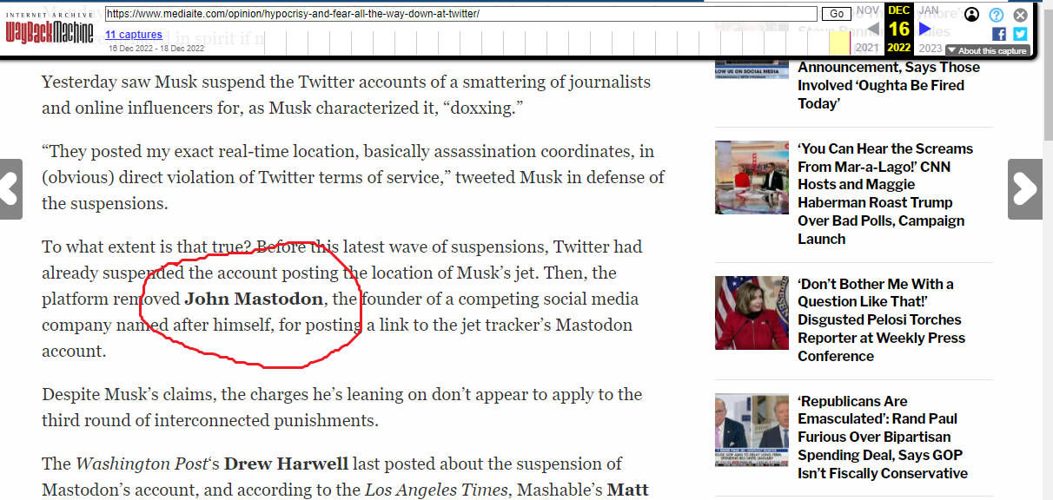
Task: Close the Wayback toolbar with X icon
Action: click(x=1021, y=15)
